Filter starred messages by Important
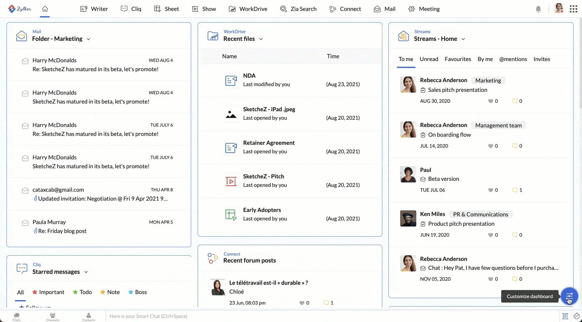The height and width of the screenshot is (322, 582). pos(48,292)
